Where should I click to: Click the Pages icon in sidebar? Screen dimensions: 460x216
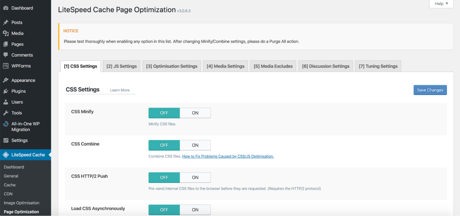pos(5,44)
